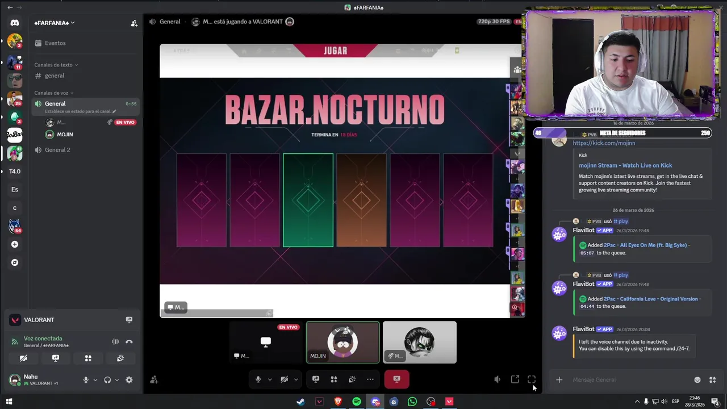727x409 pixels.
Task: Open mojinn Stream Watch Live on Kick link
Action: click(x=625, y=165)
